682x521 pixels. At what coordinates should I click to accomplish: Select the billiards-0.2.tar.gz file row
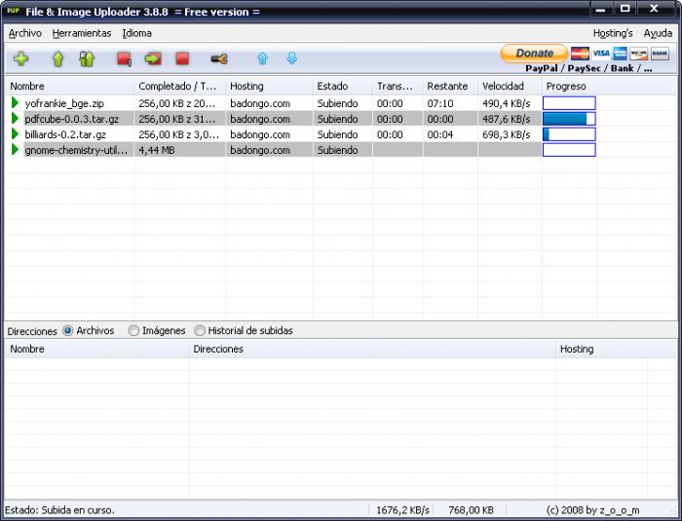pyautogui.click(x=300, y=134)
